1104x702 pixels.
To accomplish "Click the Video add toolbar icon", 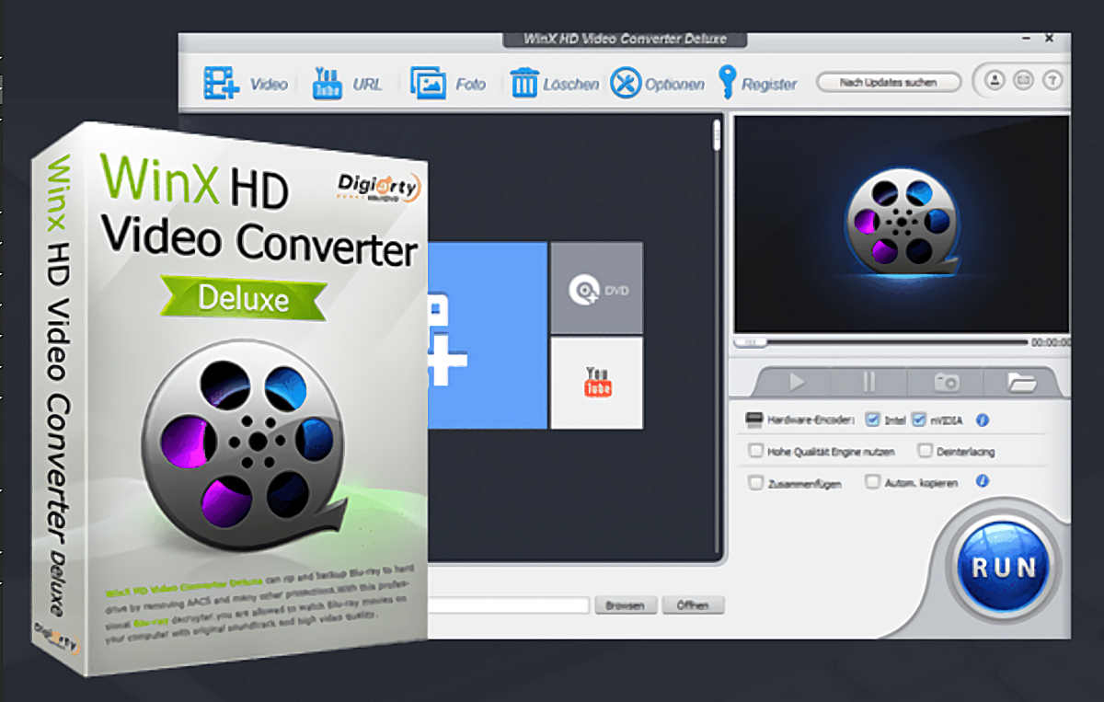I will [x=221, y=83].
